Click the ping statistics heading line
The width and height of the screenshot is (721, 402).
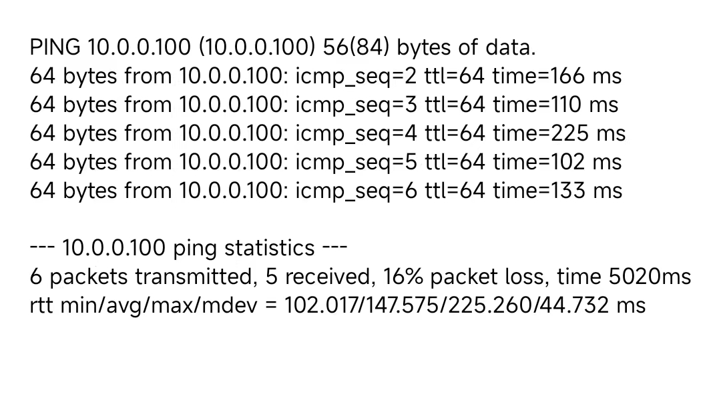coord(188,248)
